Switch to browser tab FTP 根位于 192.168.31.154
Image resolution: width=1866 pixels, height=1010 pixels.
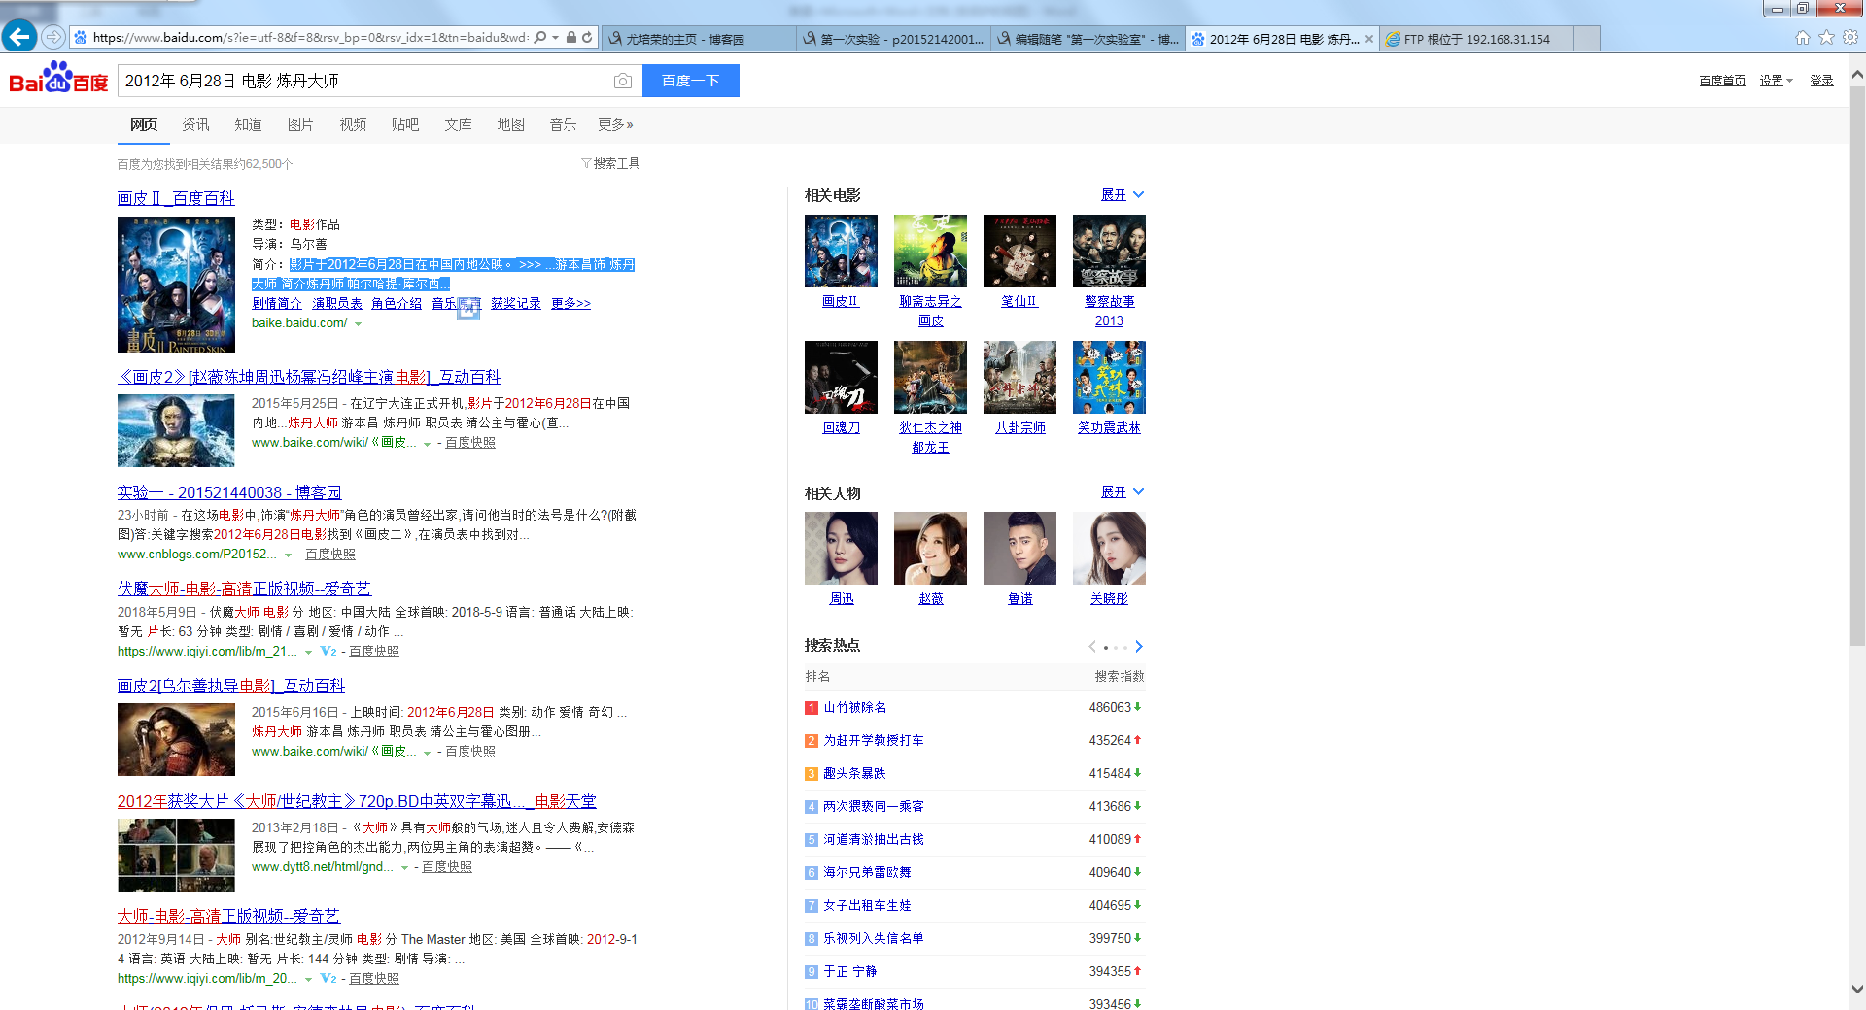1476,39
